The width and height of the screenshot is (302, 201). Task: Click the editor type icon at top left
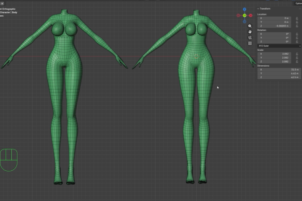(x=3, y=3)
